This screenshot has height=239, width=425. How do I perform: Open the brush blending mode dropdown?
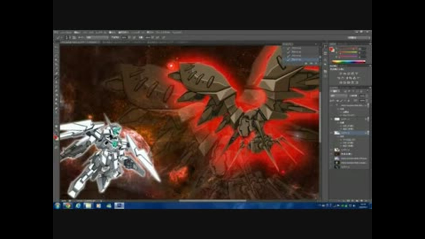tap(97, 37)
